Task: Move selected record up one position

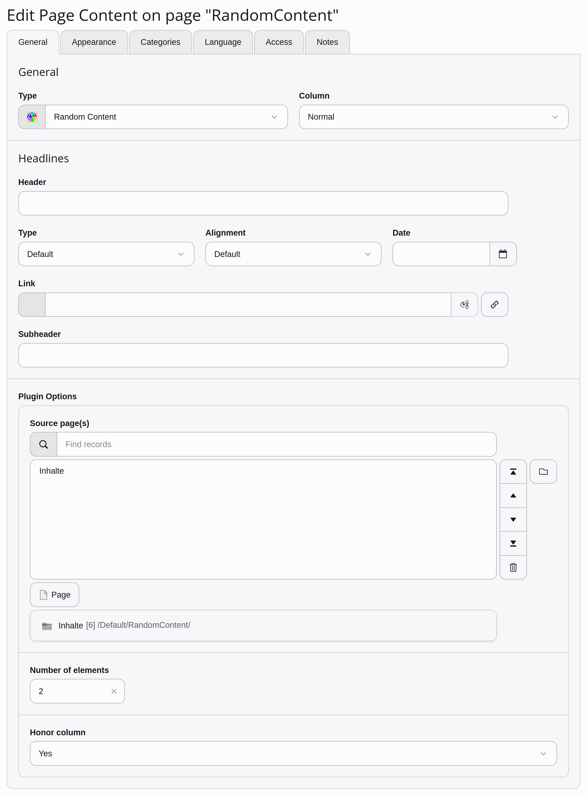Action: point(513,495)
